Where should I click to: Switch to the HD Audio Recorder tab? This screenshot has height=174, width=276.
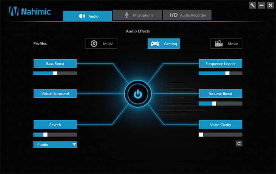187,15
